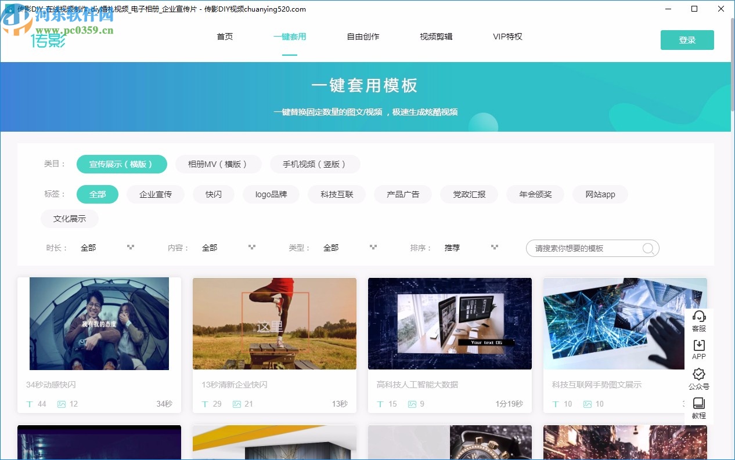Filter by 网站app tag
The width and height of the screenshot is (735, 460).
point(600,194)
